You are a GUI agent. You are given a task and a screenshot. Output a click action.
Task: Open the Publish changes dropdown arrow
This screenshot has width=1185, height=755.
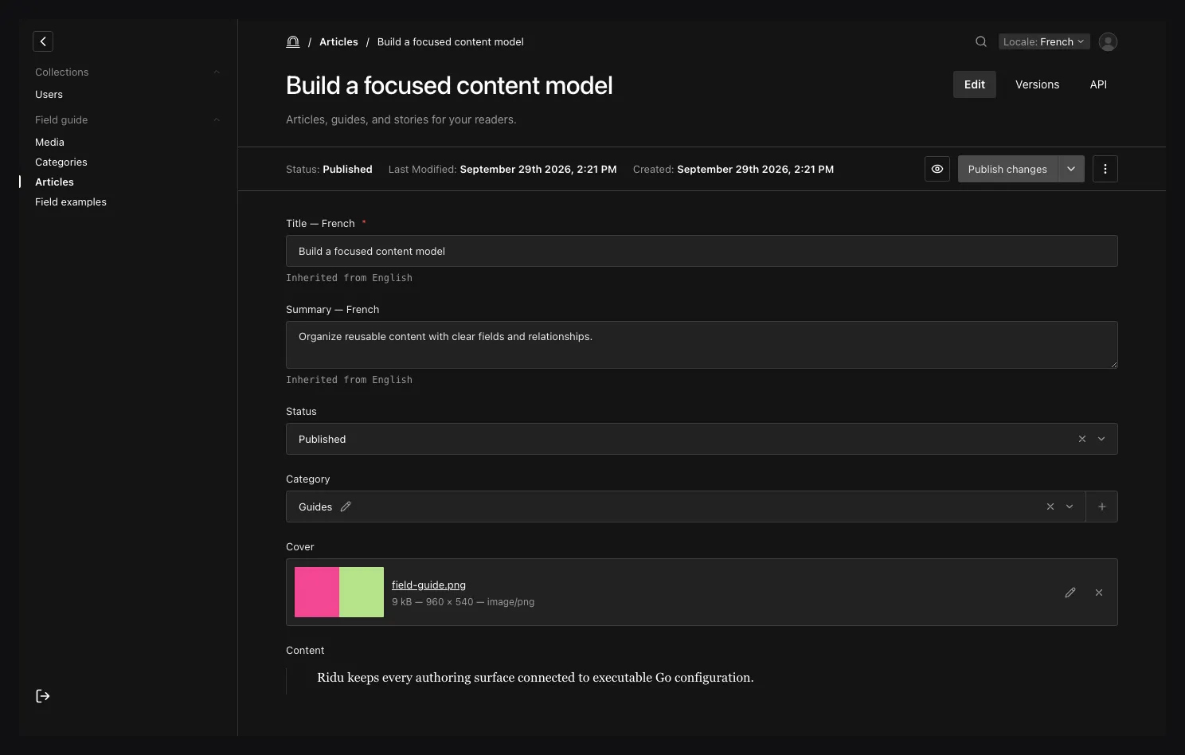(1071, 169)
